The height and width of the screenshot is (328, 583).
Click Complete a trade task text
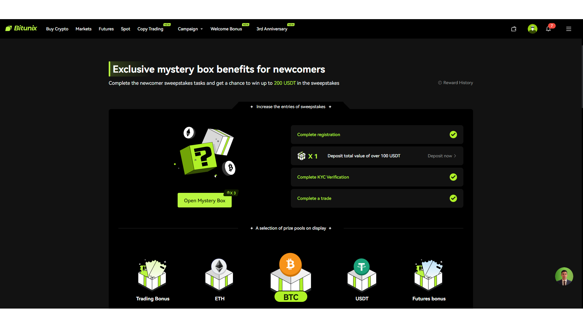(314, 198)
